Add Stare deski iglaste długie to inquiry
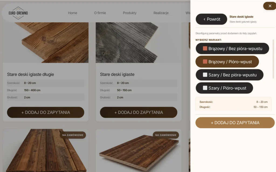This screenshot has height=172, width=276. tap(46, 112)
